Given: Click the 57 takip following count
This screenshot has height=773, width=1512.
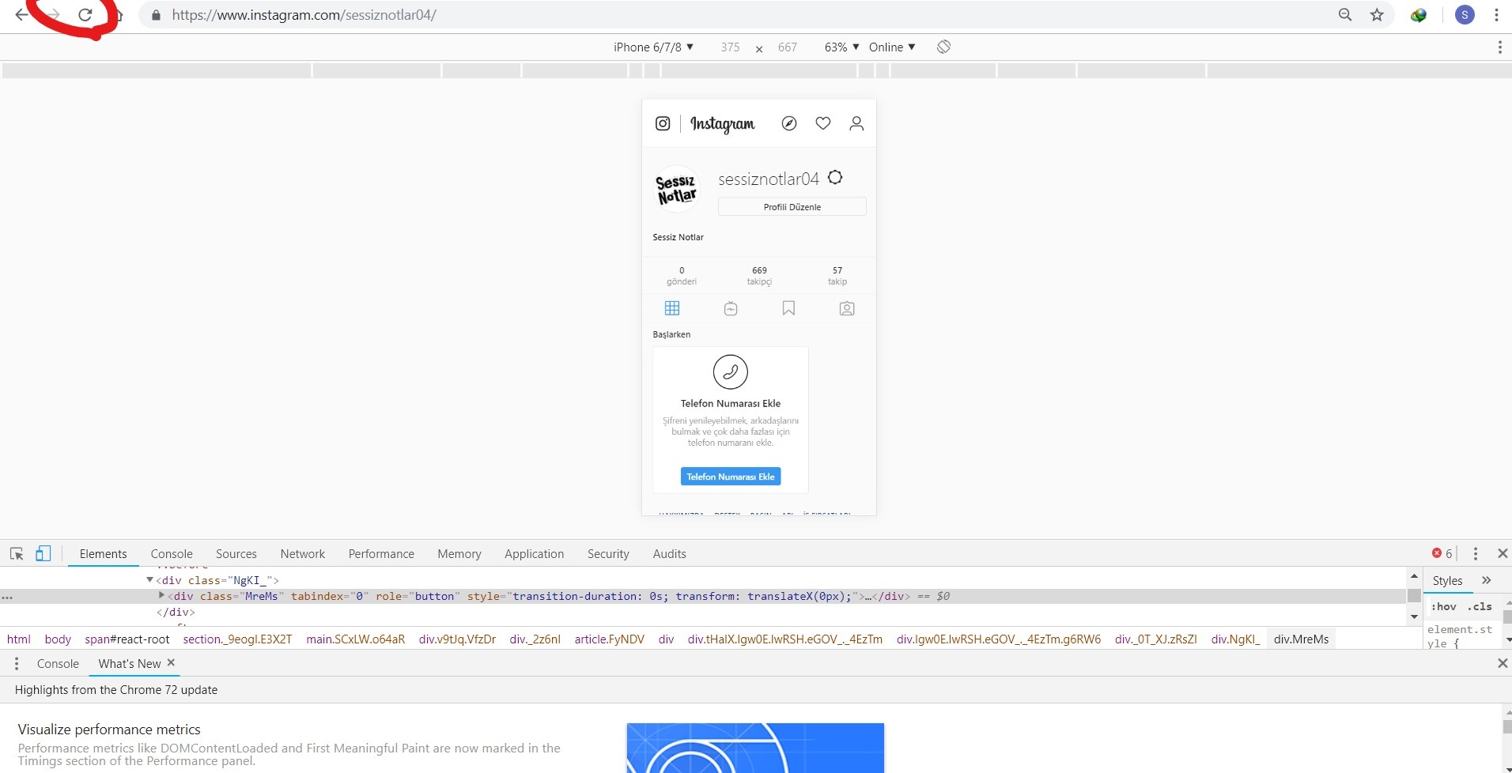Looking at the screenshot, I should (837, 276).
